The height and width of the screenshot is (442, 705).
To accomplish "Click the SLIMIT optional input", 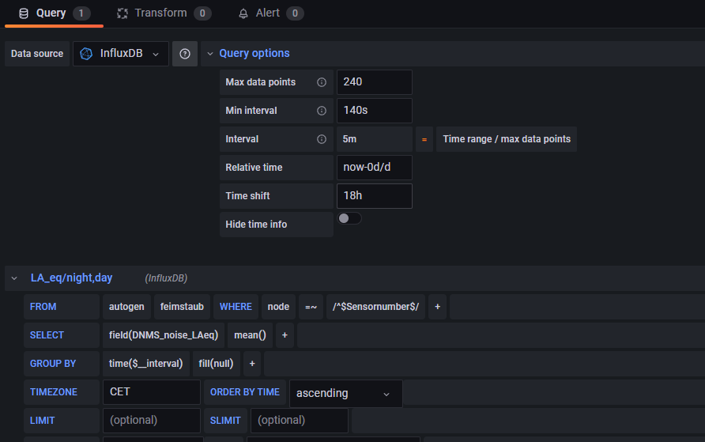I will click(x=299, y=421).
